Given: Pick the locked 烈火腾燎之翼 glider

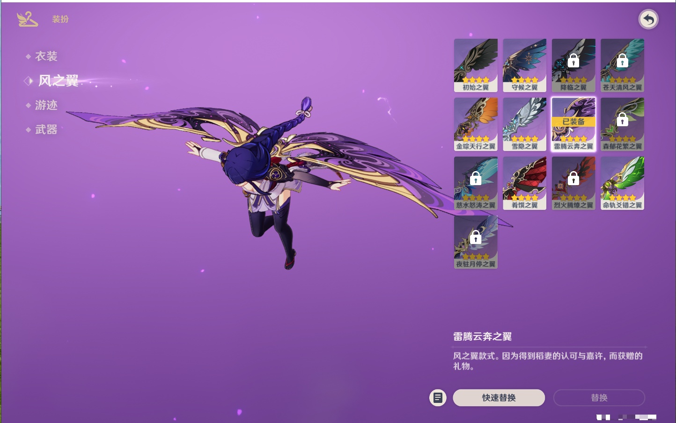Looking at the screenshot, I should click(x=573, y=183).
